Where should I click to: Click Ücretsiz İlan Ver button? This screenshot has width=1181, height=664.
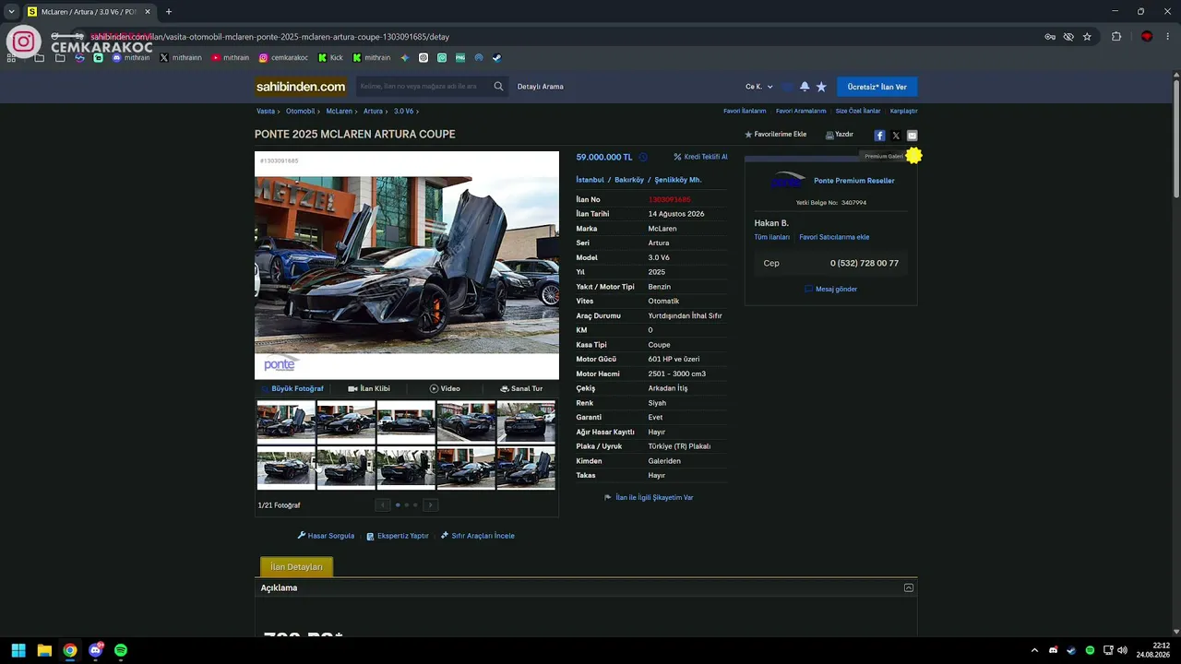click(877, 87)
